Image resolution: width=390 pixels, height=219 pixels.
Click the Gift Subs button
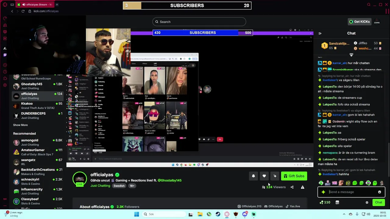(x=294, y=176)
